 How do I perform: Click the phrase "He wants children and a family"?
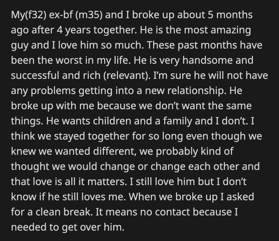coord(119,121)
